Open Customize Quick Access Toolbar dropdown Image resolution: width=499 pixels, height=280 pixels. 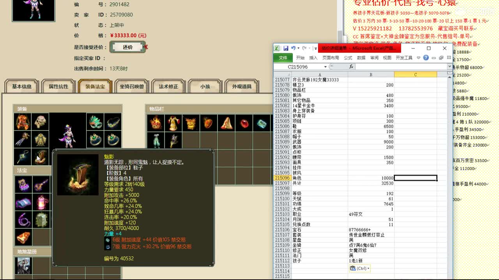[x=315, y=49]
